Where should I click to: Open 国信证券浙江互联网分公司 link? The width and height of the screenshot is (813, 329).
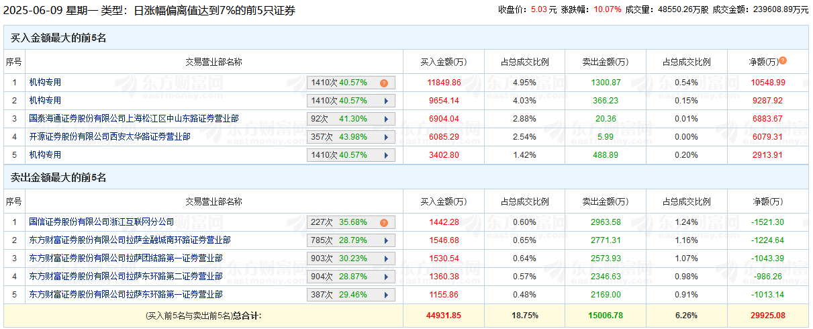pos(101,222)
